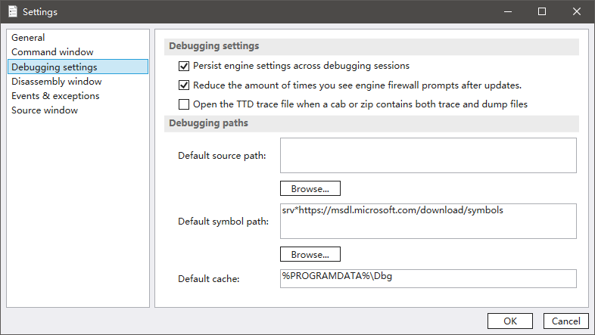This screenshot has width=595, height=335.
Task: Click the Debugging paths section header
Action: click(x=372, y=123)
